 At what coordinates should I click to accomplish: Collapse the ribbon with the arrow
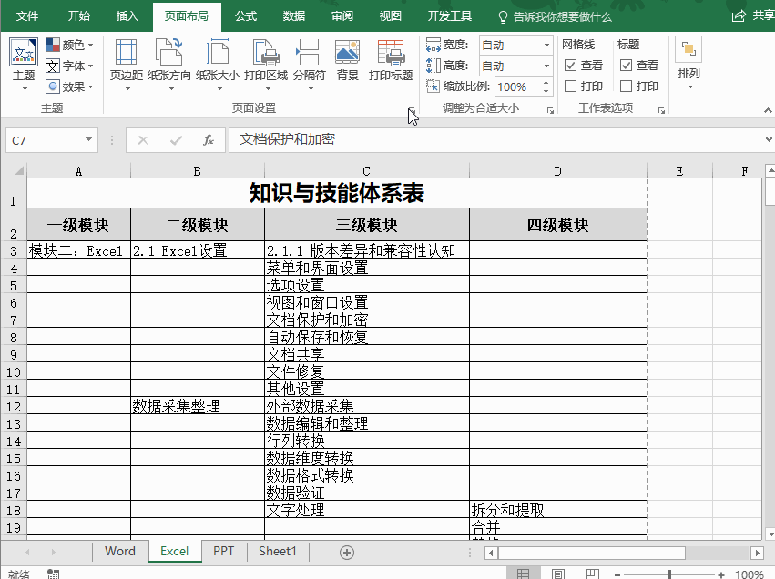click(768, 110)
